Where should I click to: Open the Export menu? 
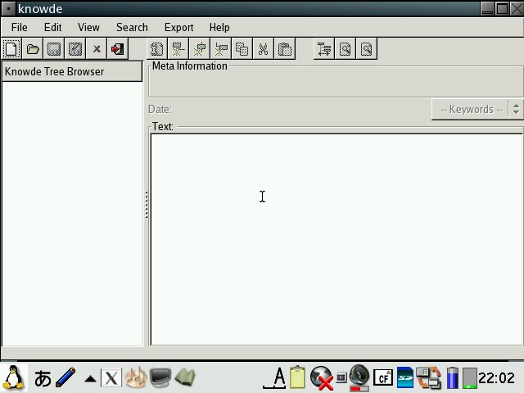(x=178, y=27)
